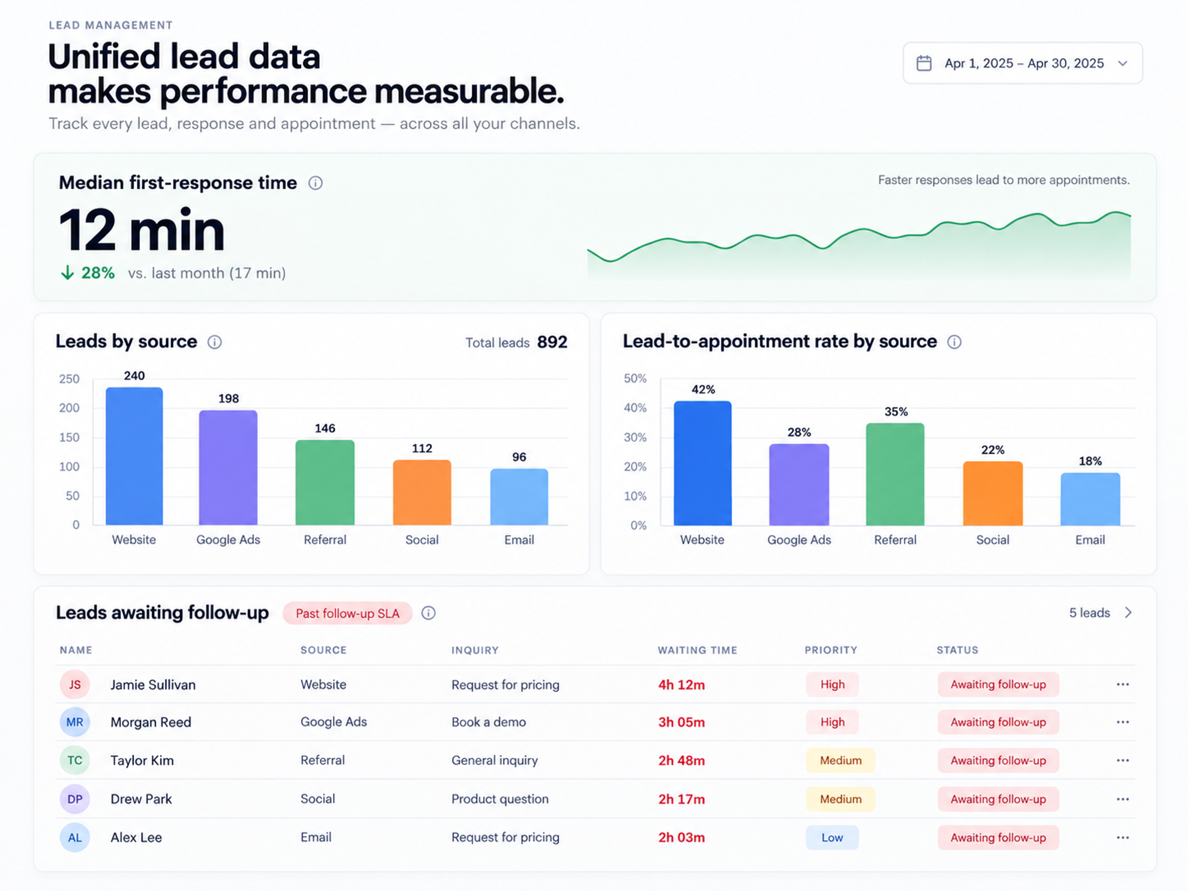Show info next to Past follow-up SLA
The image size is (1188, 891).
(428, 613)
